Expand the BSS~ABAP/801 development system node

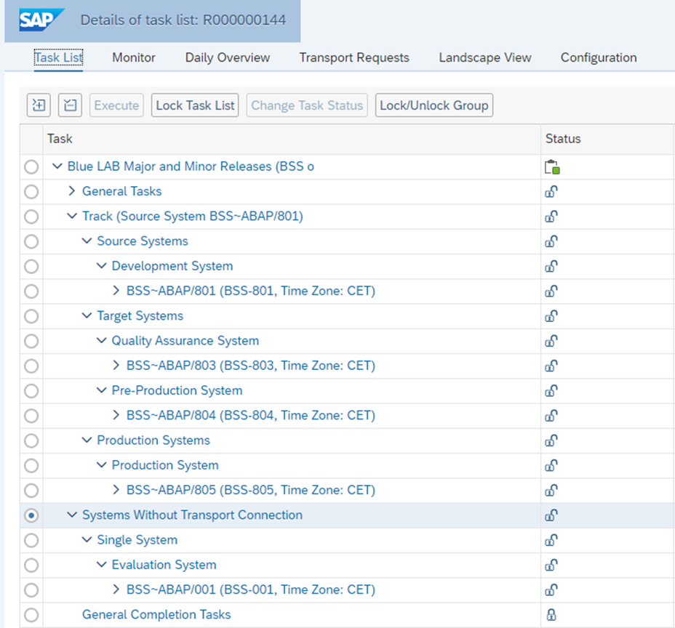[116, 291]
